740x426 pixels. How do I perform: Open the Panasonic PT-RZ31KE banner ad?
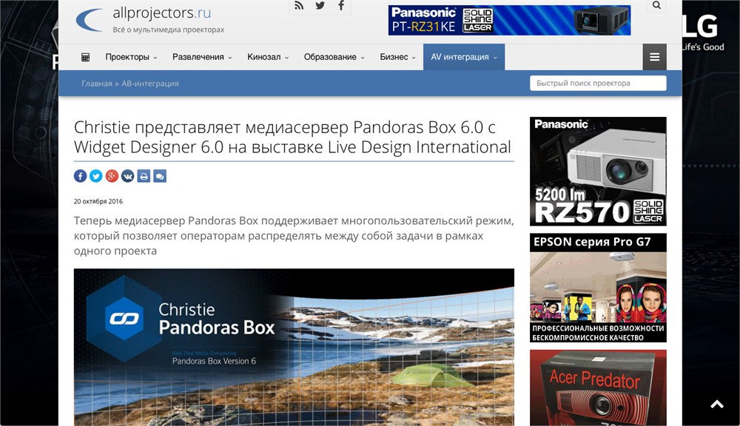(x=509, y=20)
